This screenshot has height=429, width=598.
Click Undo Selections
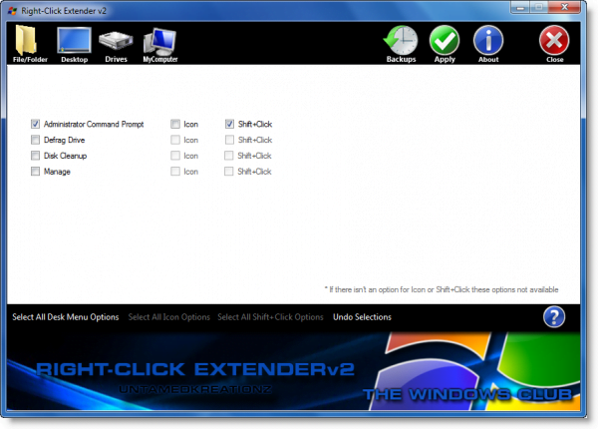coord(362,317)
